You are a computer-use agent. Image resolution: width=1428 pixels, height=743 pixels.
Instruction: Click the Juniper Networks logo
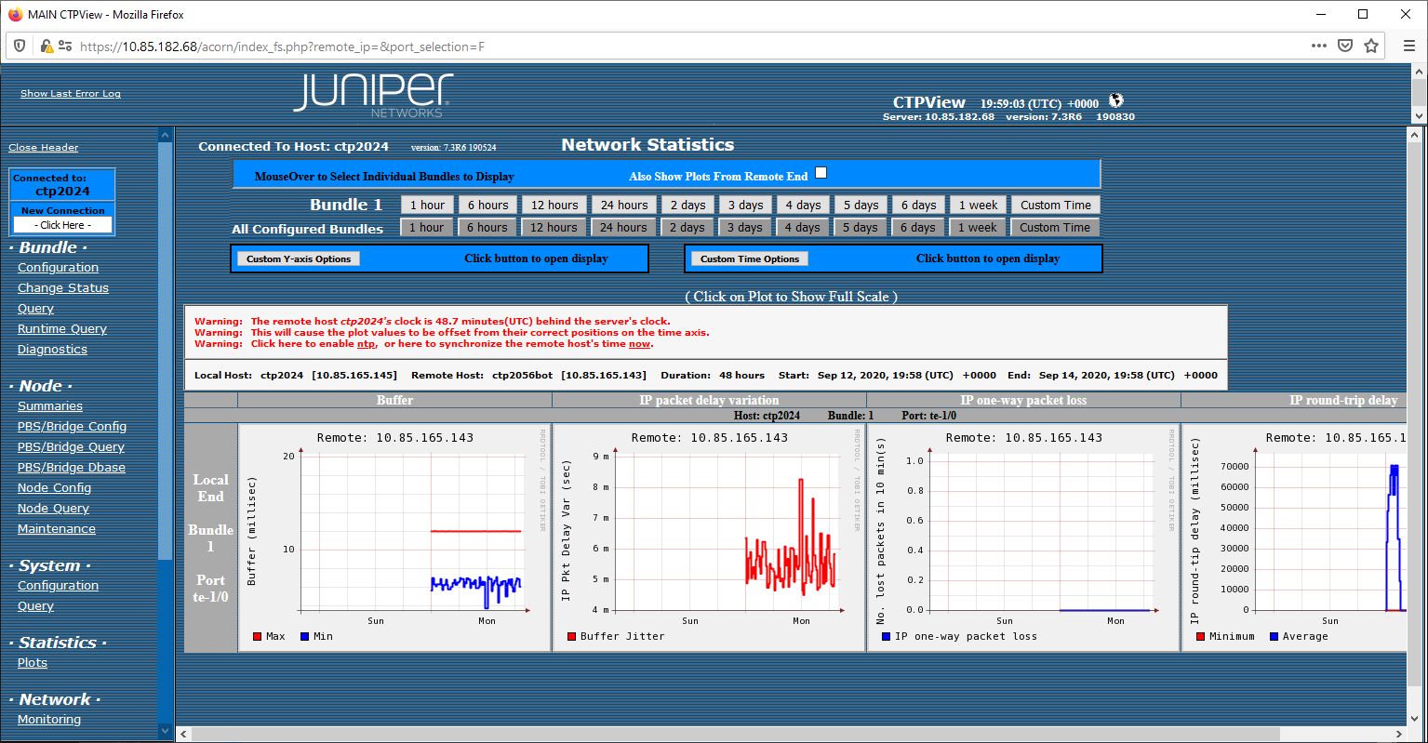click(x=373, y=95)
